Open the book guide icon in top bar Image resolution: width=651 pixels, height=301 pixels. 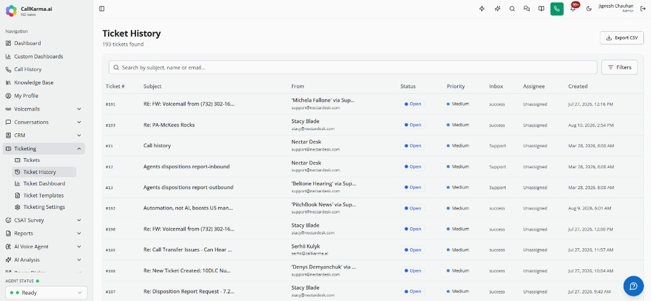pyautogui.click(x=542, y=9)
